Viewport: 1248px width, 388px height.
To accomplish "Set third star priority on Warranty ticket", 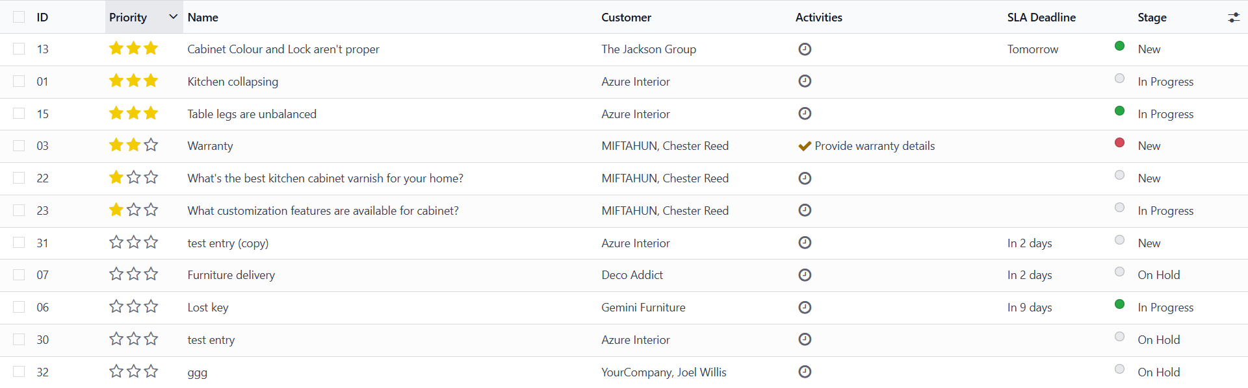I will (x=151, y=145).
